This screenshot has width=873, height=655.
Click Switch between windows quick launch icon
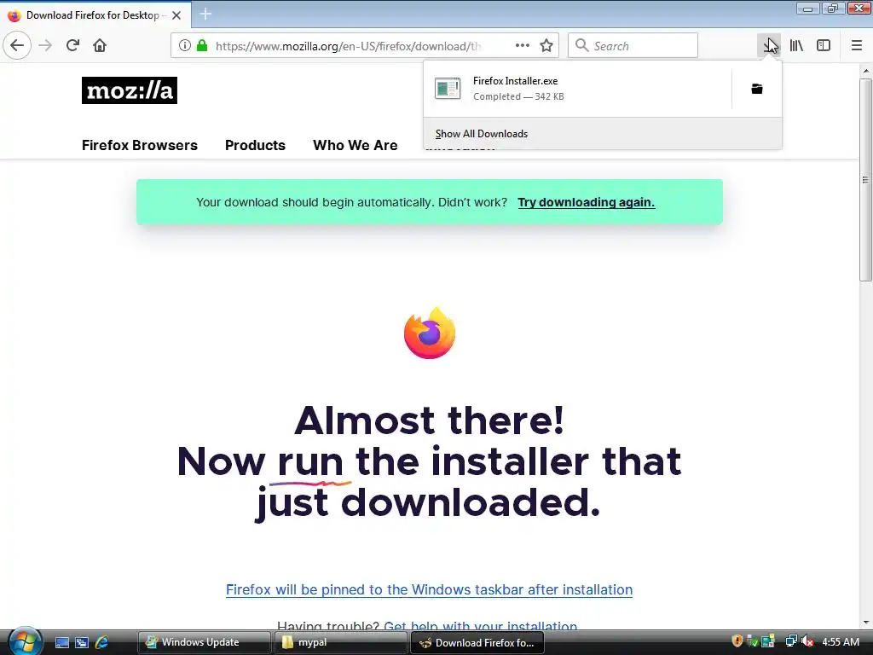[x=82, y=642]
